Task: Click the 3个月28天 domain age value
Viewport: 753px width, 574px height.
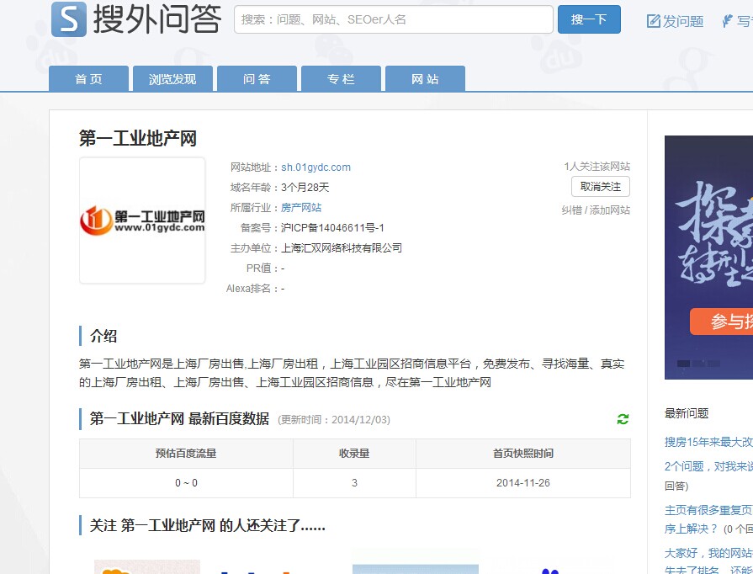Action: [305, 188]
